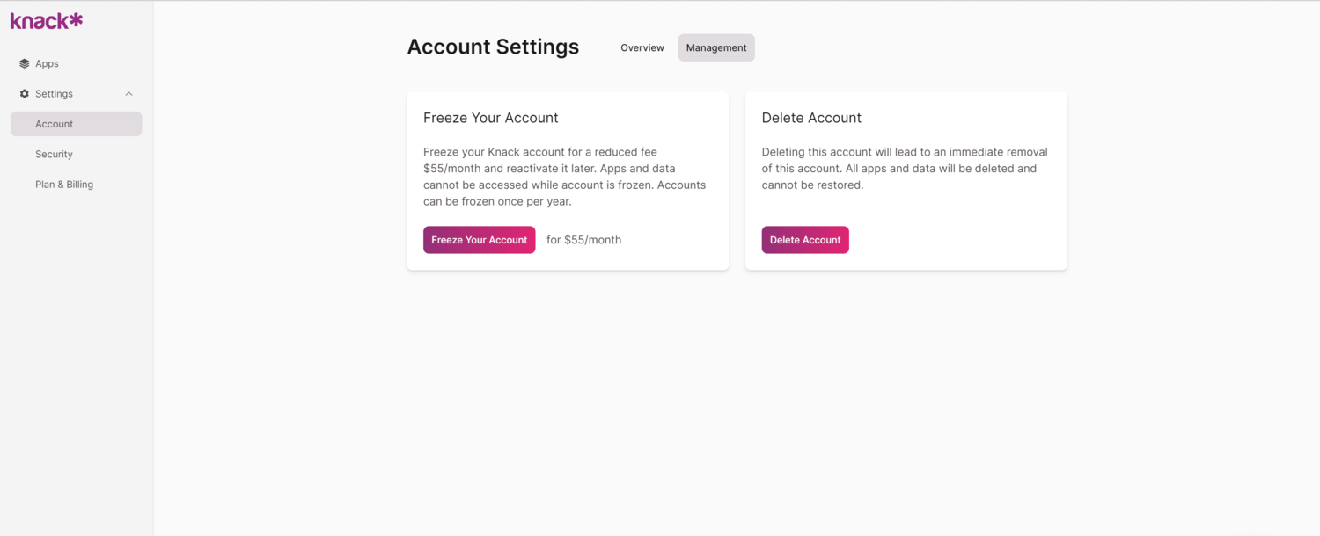1320x536 pixels.
Task: Collapse the Settings section chevron
Action: (128, 93)
